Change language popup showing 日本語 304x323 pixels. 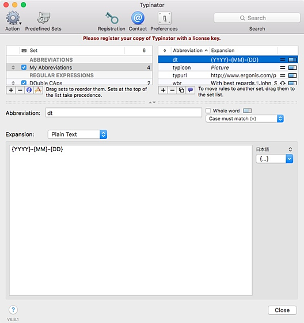[x=274, y=149]
